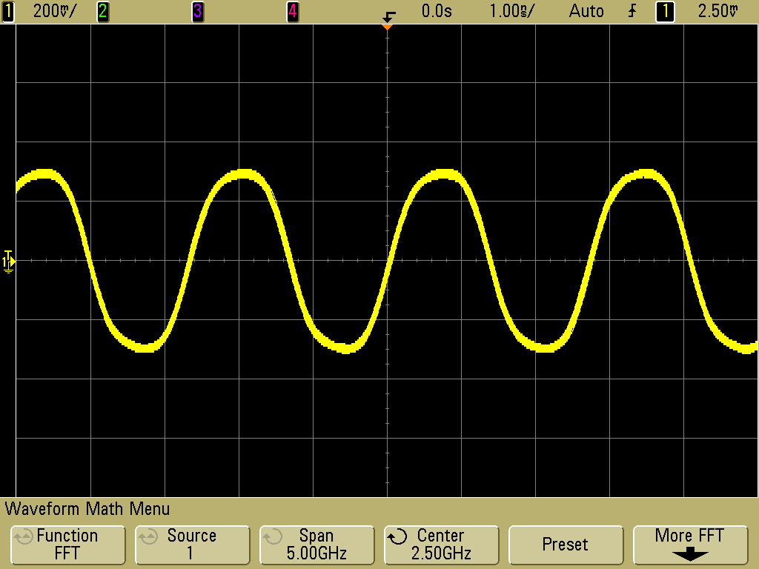
Task: Open the Source 1 softkey selector
Action: tap(191, 545)
